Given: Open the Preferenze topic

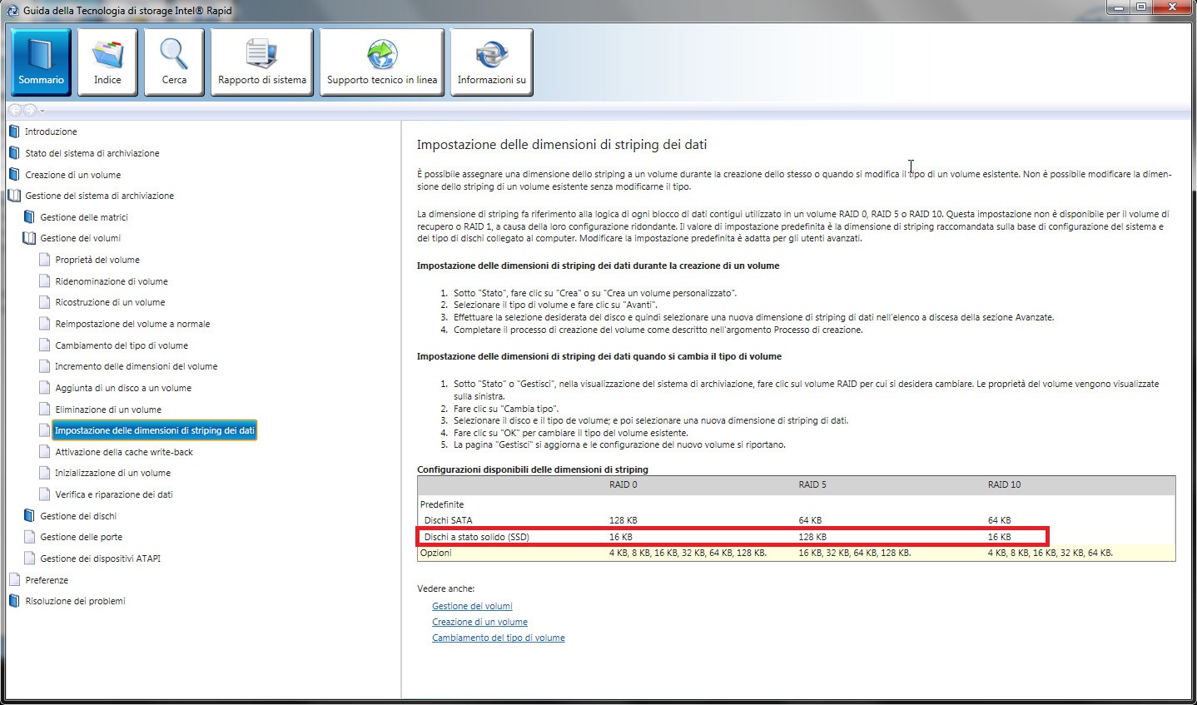Looking at the screenshot, I should coord(47,580).
